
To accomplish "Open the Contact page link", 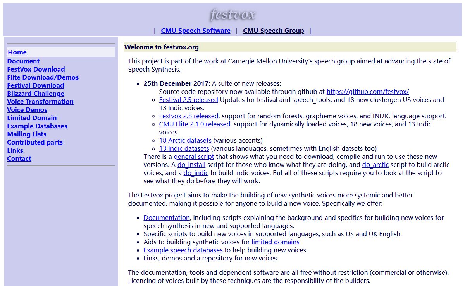I will 19,158.
